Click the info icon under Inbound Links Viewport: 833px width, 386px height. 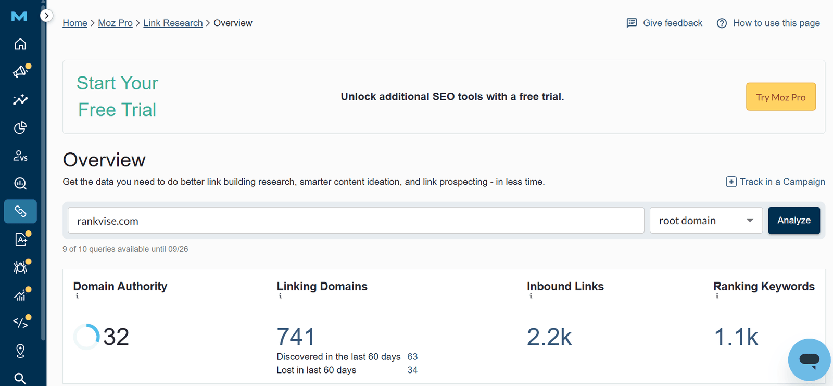click(x=531, y=296)
